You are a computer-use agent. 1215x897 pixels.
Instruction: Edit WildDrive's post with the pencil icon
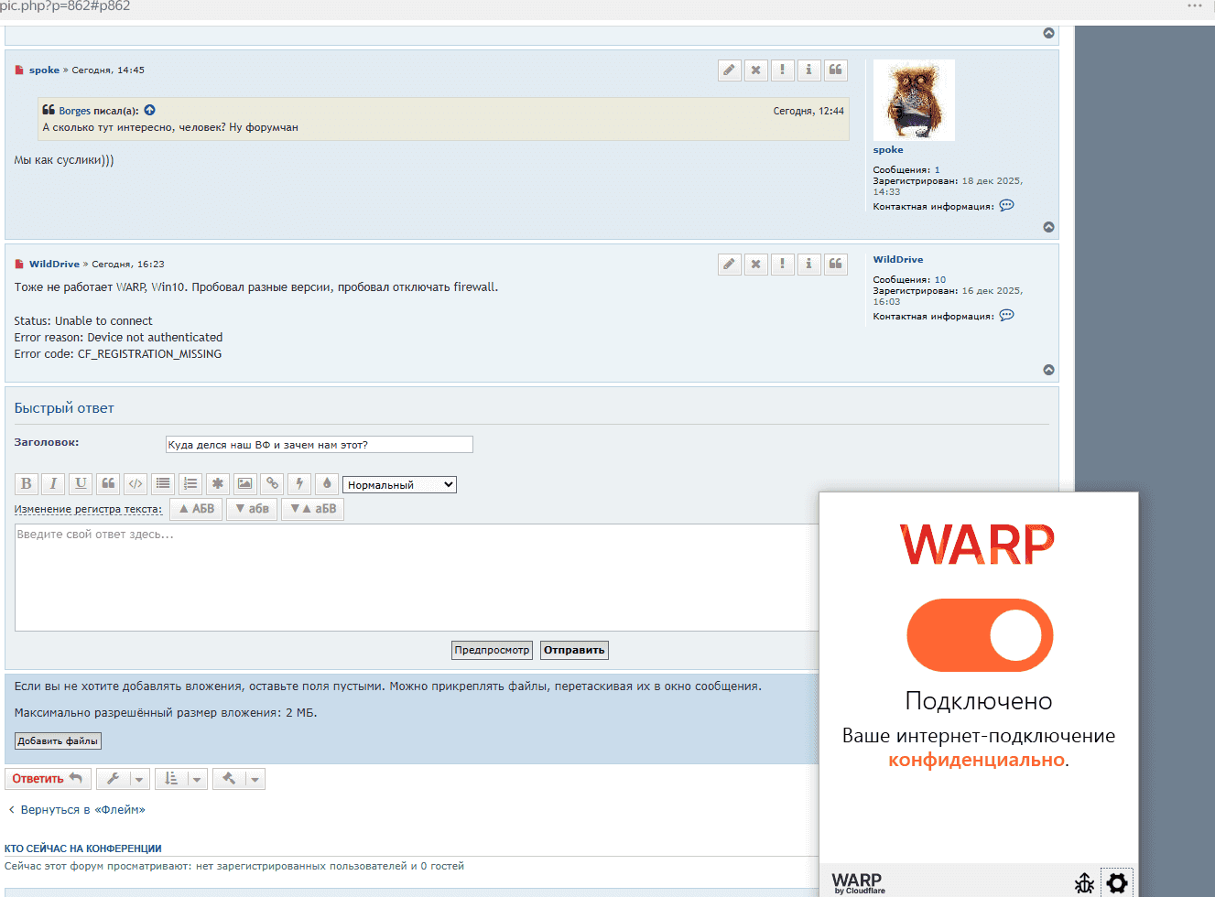[730, 265]
